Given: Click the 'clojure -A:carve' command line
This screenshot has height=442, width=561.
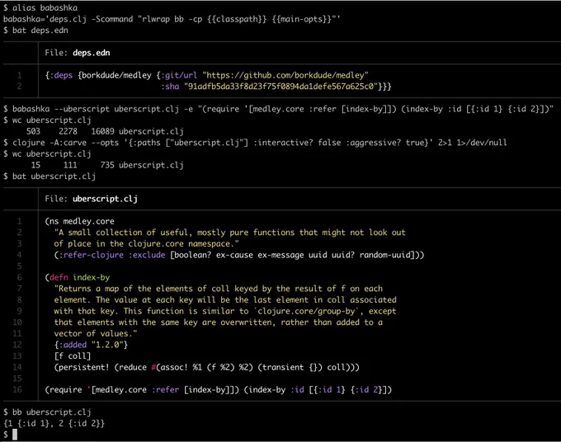Looking at the screenshot, I should click(x=259, y=143).
